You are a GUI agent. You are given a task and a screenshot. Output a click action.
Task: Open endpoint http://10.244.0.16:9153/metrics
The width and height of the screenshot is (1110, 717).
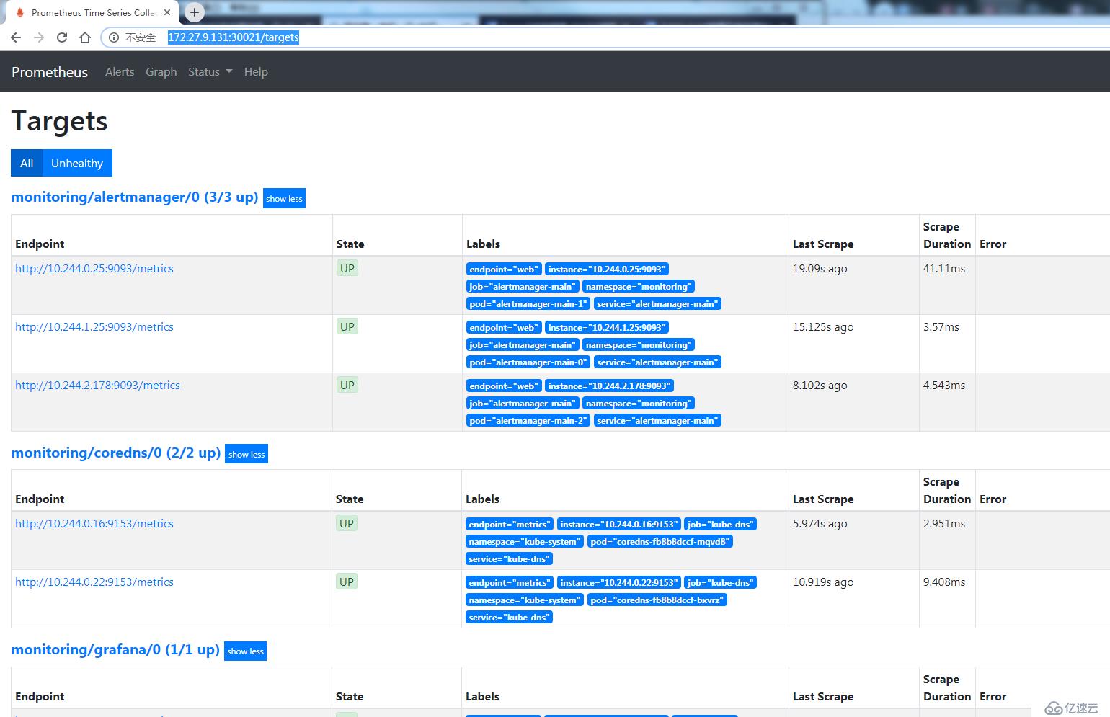click(94, 524)
